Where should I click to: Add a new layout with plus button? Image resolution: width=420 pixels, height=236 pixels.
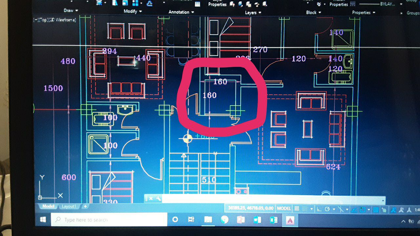point(85,206)
